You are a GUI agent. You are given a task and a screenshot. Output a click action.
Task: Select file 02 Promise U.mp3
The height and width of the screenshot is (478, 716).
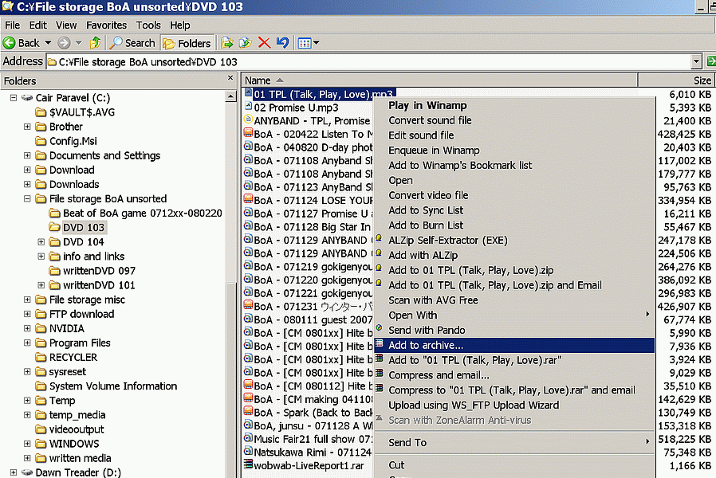tap(296, 108)
